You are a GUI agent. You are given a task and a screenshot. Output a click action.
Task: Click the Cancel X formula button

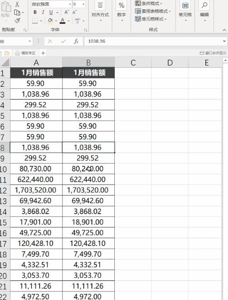[x=50, y=41]
